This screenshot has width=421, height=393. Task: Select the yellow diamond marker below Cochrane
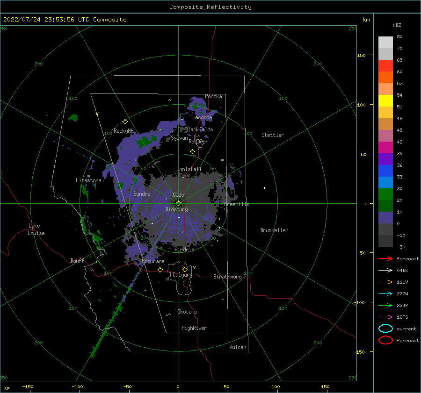[x=160, y=270]
